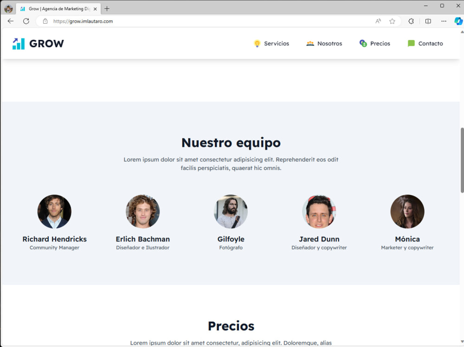
Task: Open the Servicios nav link
Action: 277,44
